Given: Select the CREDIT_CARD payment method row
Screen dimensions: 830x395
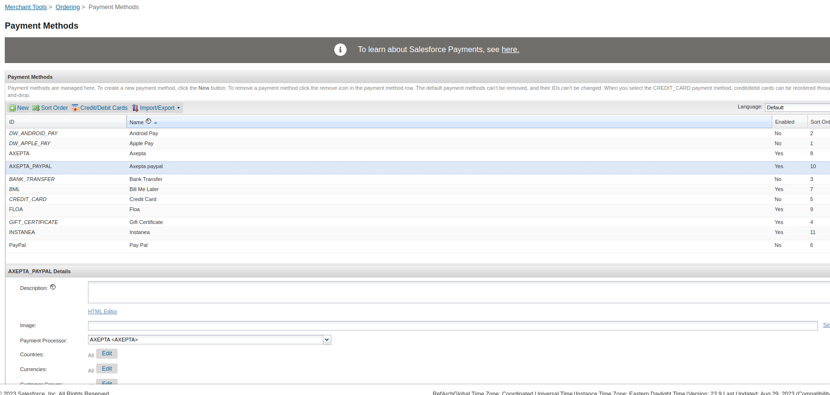Looking at the screenshot, I should tap(28, 199).
